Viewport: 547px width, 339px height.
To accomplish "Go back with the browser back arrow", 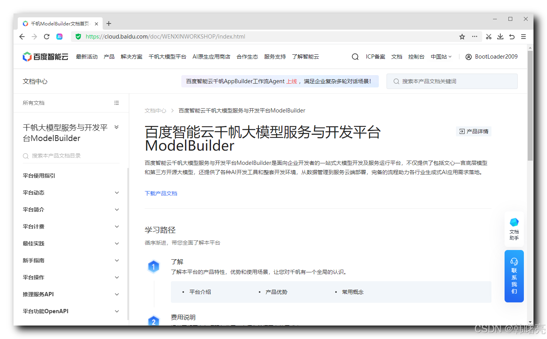I will [x=22, y=37].
